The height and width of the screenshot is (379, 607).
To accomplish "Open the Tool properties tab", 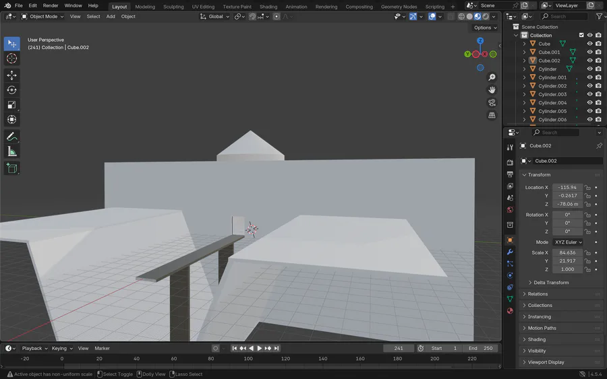I will (510, 147).
